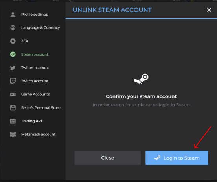Screen dimensions: 217x182
Task: Open the Metamask account section
Action: (x=39, y=135)
